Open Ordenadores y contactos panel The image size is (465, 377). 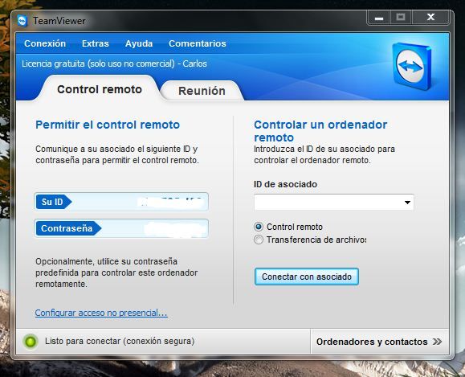pos(379,342)
